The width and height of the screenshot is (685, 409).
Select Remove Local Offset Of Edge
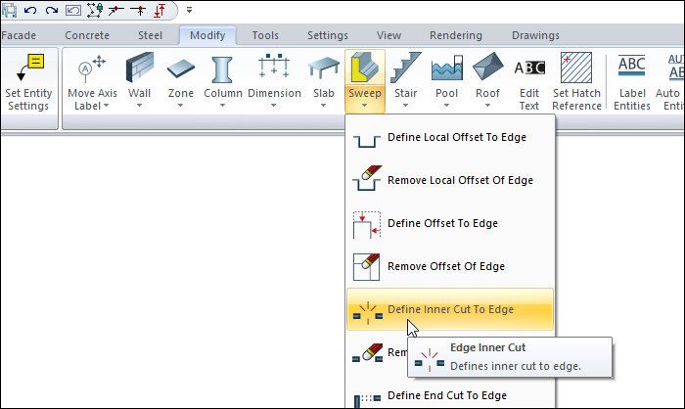460,181
